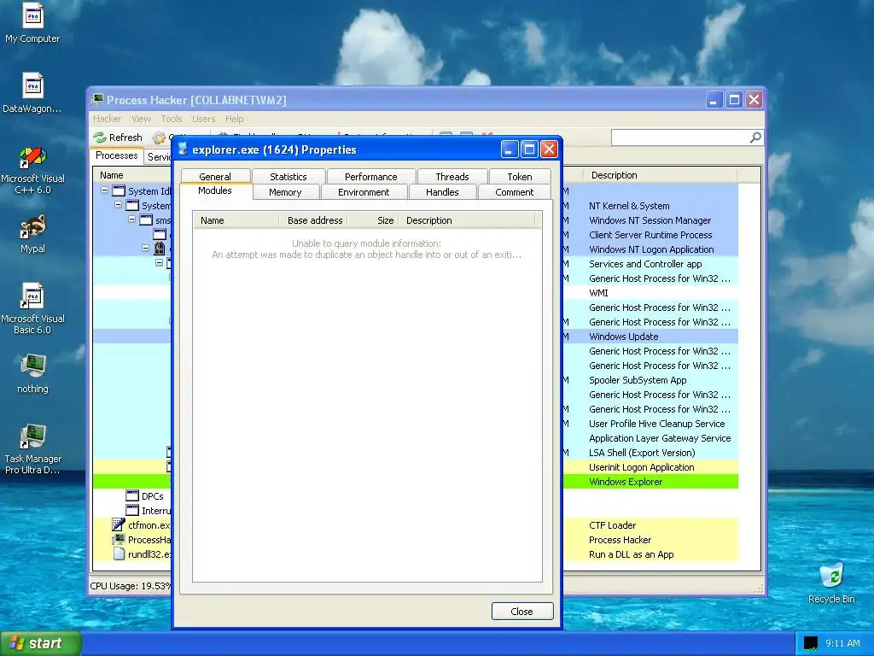This screenshot has width=874, height=656.
Task: Collapse the winlogon tree node
Action: 145,248
